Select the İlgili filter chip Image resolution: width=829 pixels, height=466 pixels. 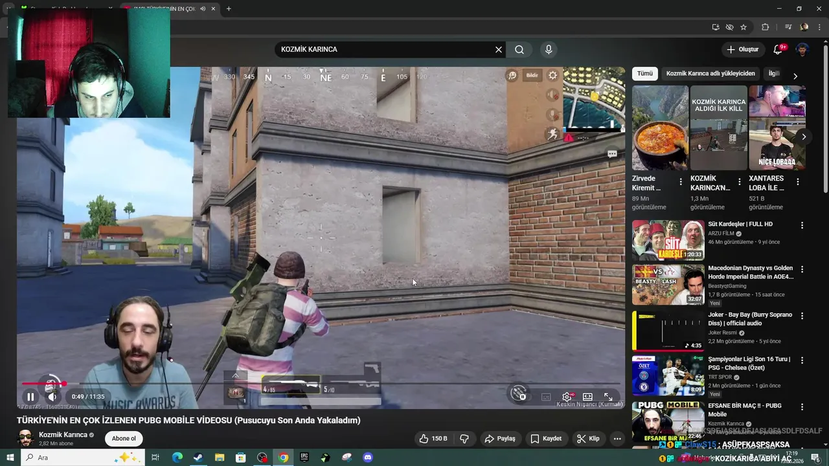point(773,73)
